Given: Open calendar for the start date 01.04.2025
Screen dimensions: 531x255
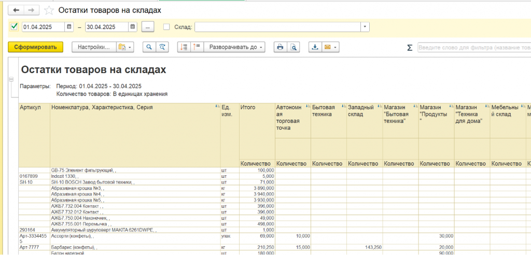Looking at the screenshot, I should (69, 27).
